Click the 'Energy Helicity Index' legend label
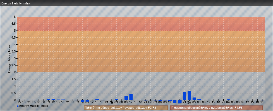The image size is (273, 111). pyautogui.click(x=33, y=106)
